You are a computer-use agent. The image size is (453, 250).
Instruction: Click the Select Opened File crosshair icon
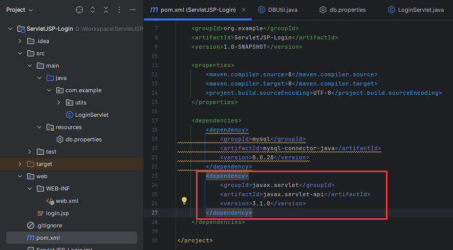[79, 10]
